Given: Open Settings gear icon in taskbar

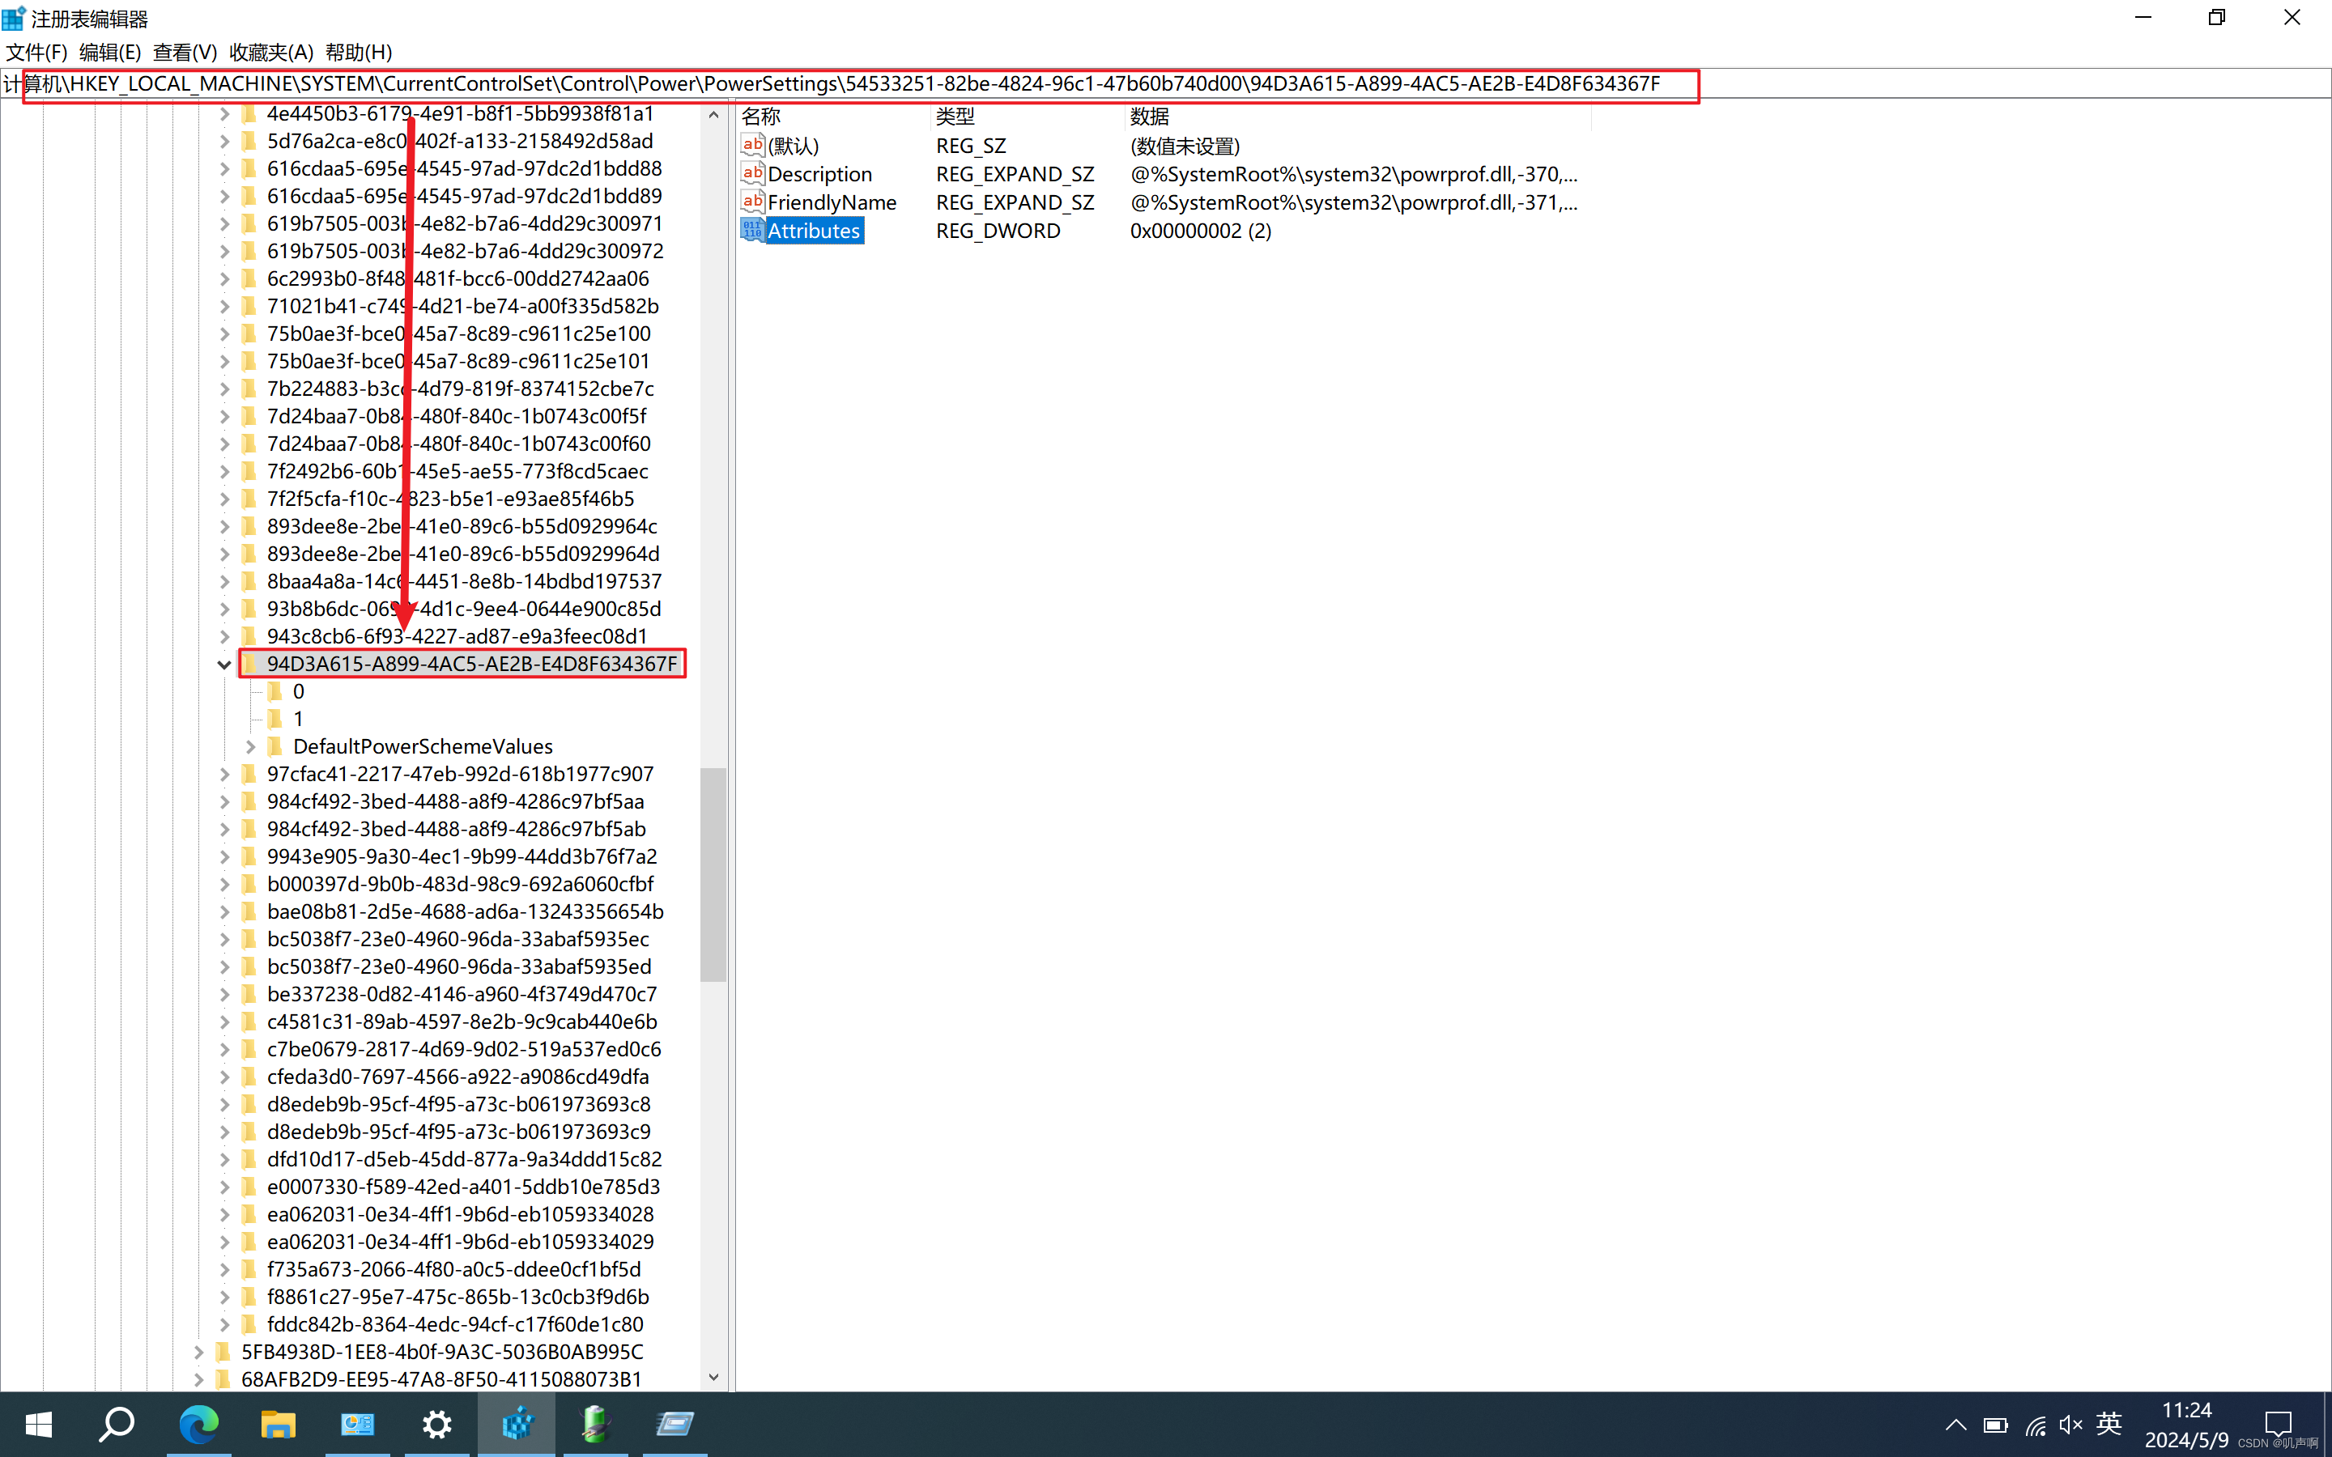Looking at the screenshot, I should tap(436, 1423).
